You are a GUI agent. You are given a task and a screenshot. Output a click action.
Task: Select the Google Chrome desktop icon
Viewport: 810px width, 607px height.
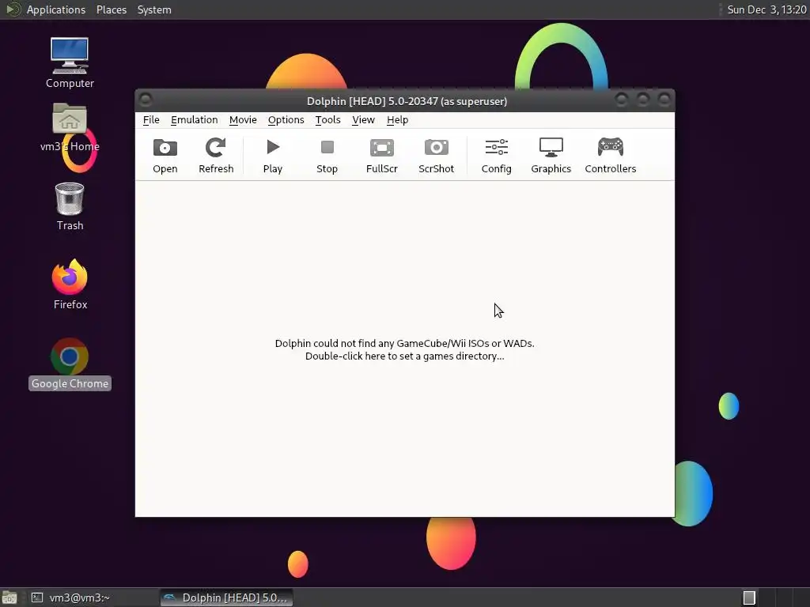pyautogui.click(x=70, y=364)
